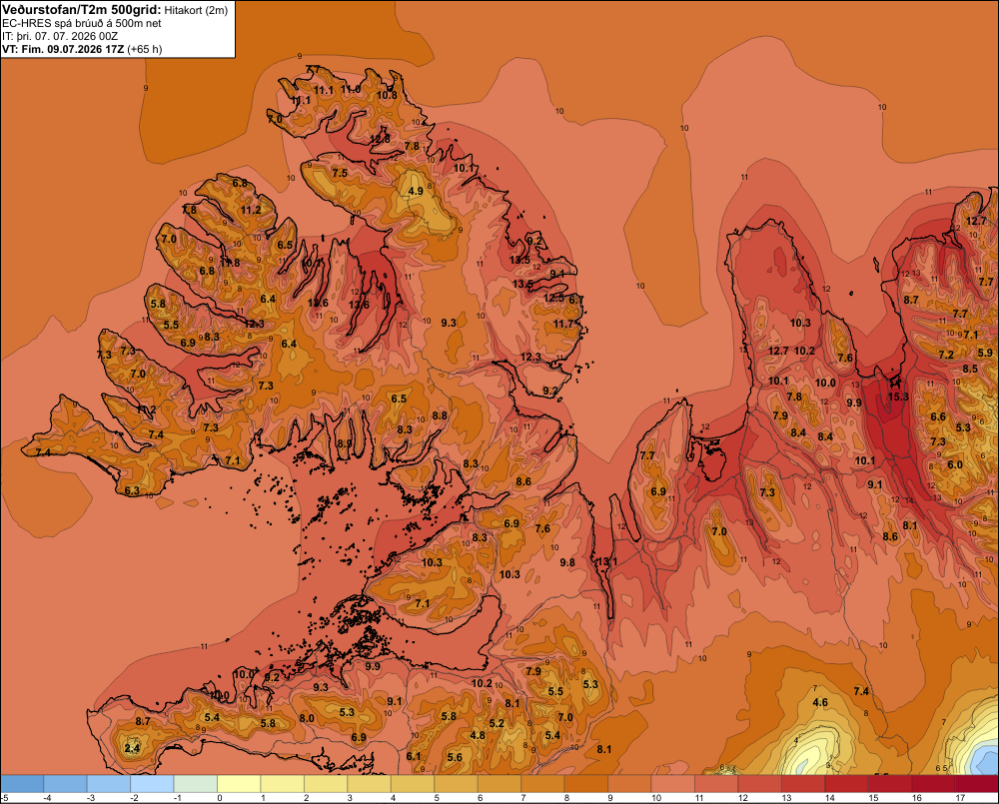The image size is (999, 804).
Task: Click the '4.8' temperature value on the map
Action: 478,735
